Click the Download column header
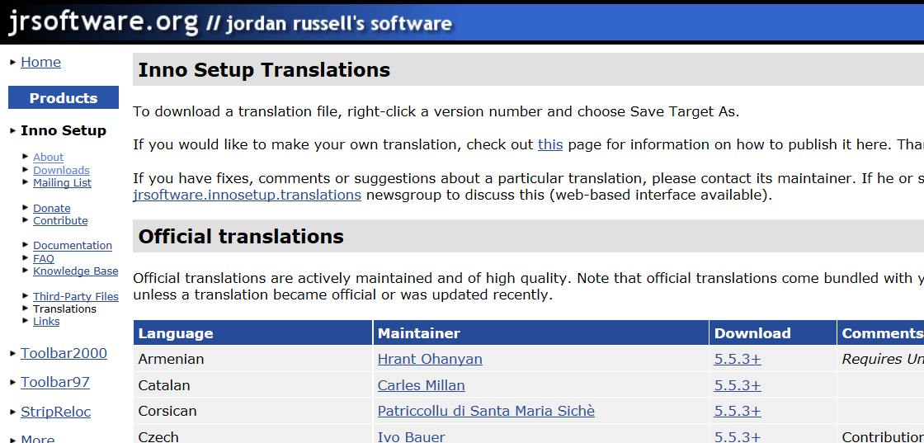 pos(773,332)
